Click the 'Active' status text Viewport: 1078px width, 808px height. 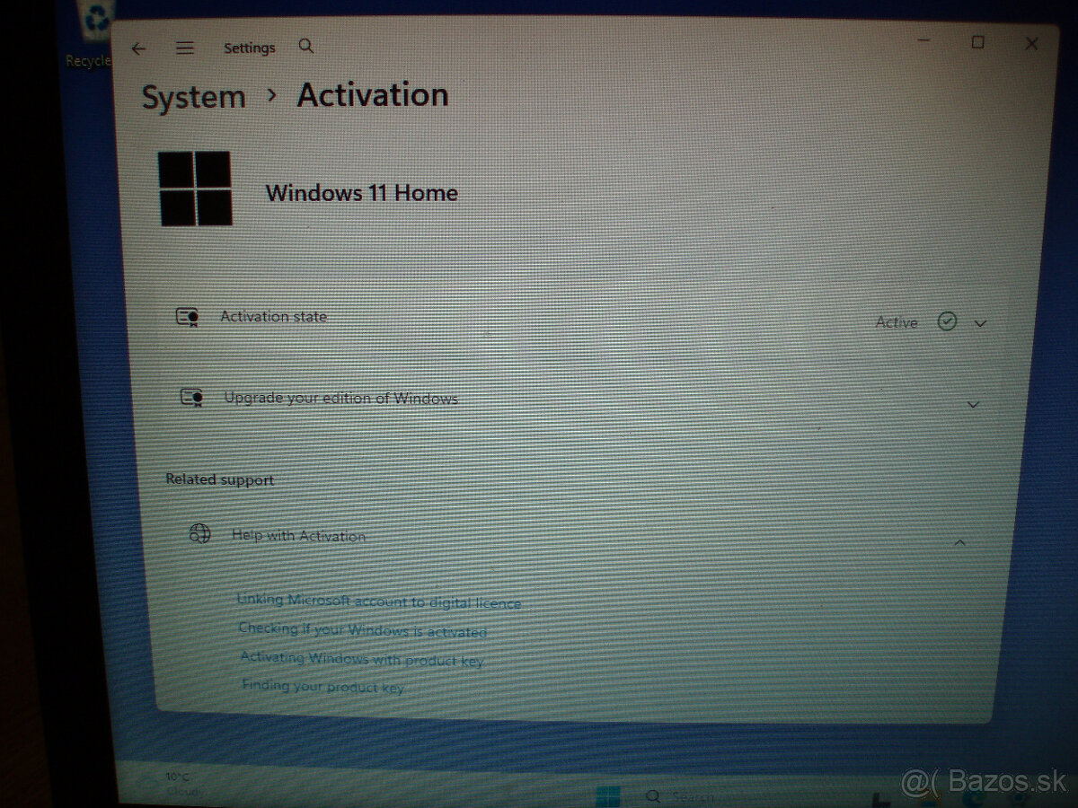point(897,322)
